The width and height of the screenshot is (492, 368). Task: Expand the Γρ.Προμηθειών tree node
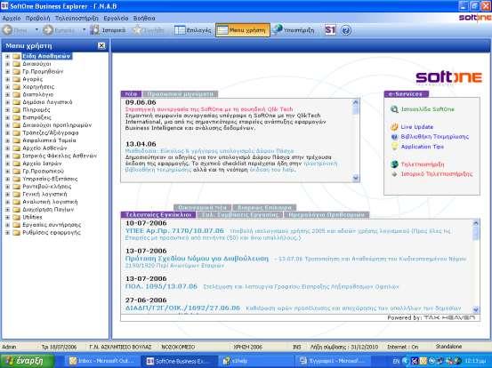point(7,71)
